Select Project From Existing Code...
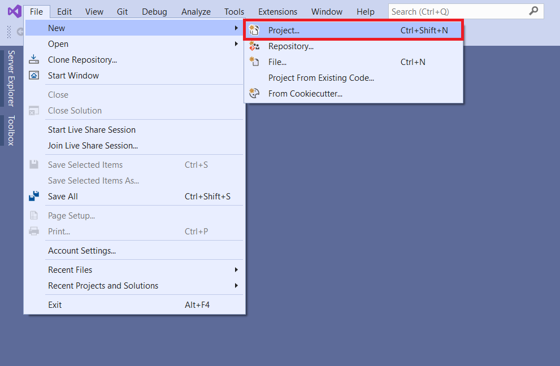The width and height of the screenshot is (560, 366). pyautogui.click(x=353, y=77)
